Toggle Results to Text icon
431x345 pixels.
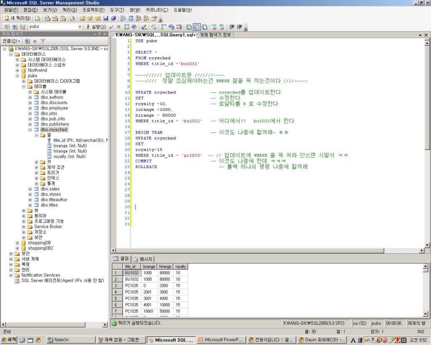(189, 27)
